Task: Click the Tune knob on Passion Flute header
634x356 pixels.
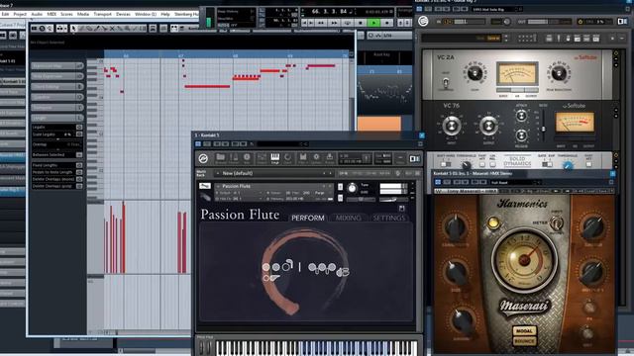Action: tap(353, 189)
